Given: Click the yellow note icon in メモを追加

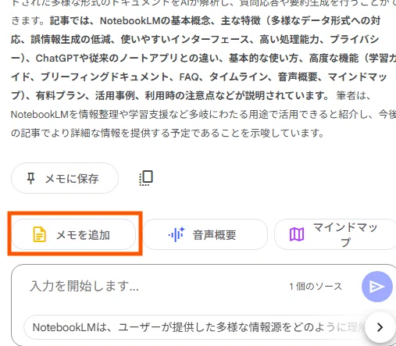Looking at the screenshot, I should point(39,234).
